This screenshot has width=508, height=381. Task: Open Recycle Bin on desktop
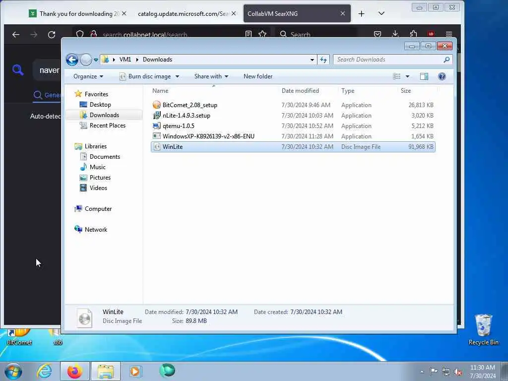click(483, 330)
